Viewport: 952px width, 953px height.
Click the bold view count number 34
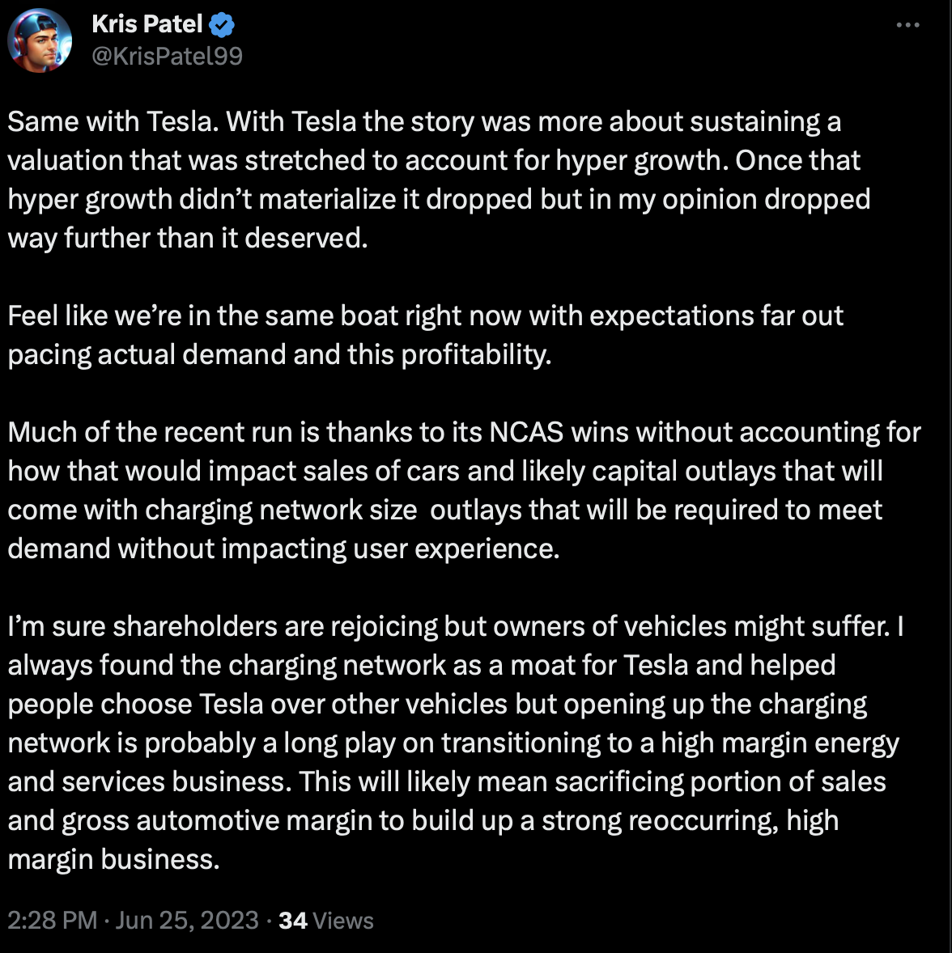coord(292,921)
